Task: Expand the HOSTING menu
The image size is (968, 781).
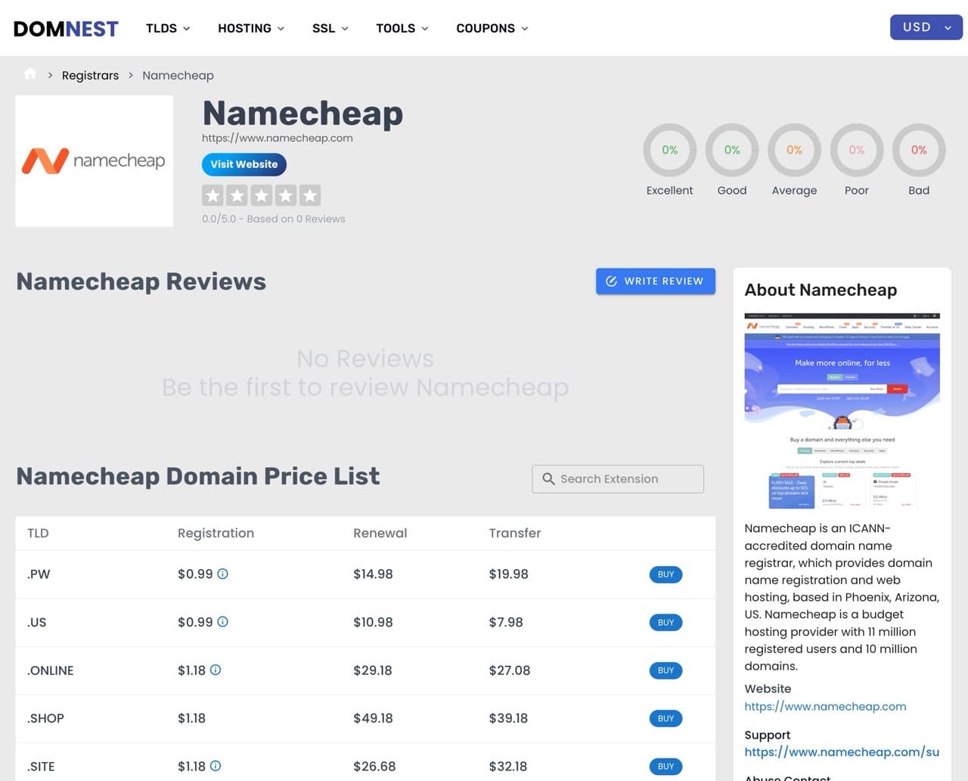Action: coord(251,28)
